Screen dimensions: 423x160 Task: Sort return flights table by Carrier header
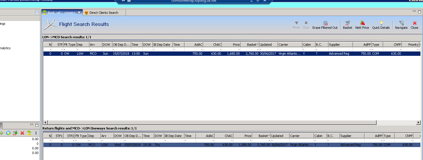[301, 136]
